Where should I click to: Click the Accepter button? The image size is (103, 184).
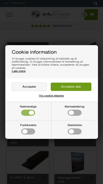coord(29,87)
